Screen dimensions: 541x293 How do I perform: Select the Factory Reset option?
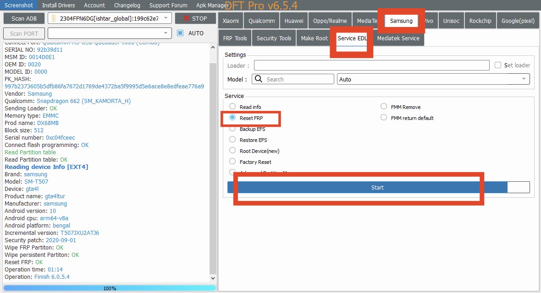pyautogui.click(x=232, y=162)
